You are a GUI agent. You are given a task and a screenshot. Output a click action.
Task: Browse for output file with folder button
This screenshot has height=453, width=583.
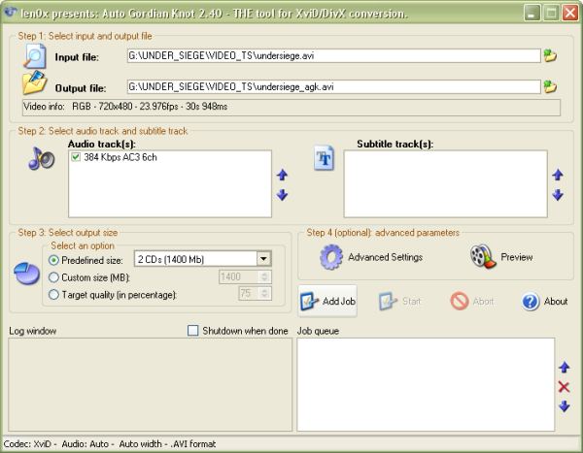point(550,87)
